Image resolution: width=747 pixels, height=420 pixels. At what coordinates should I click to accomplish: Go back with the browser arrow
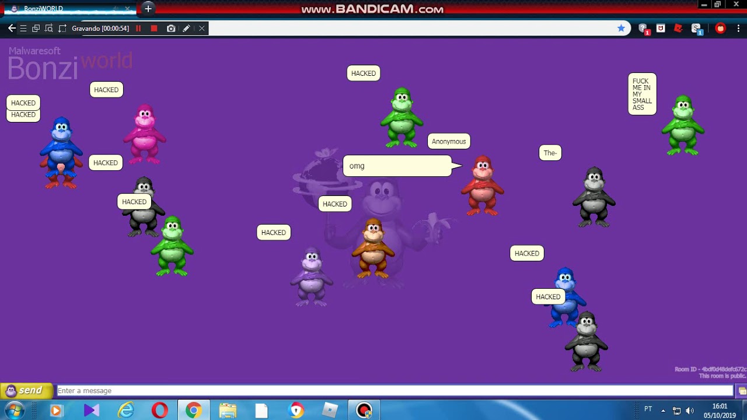click(12, 28)
